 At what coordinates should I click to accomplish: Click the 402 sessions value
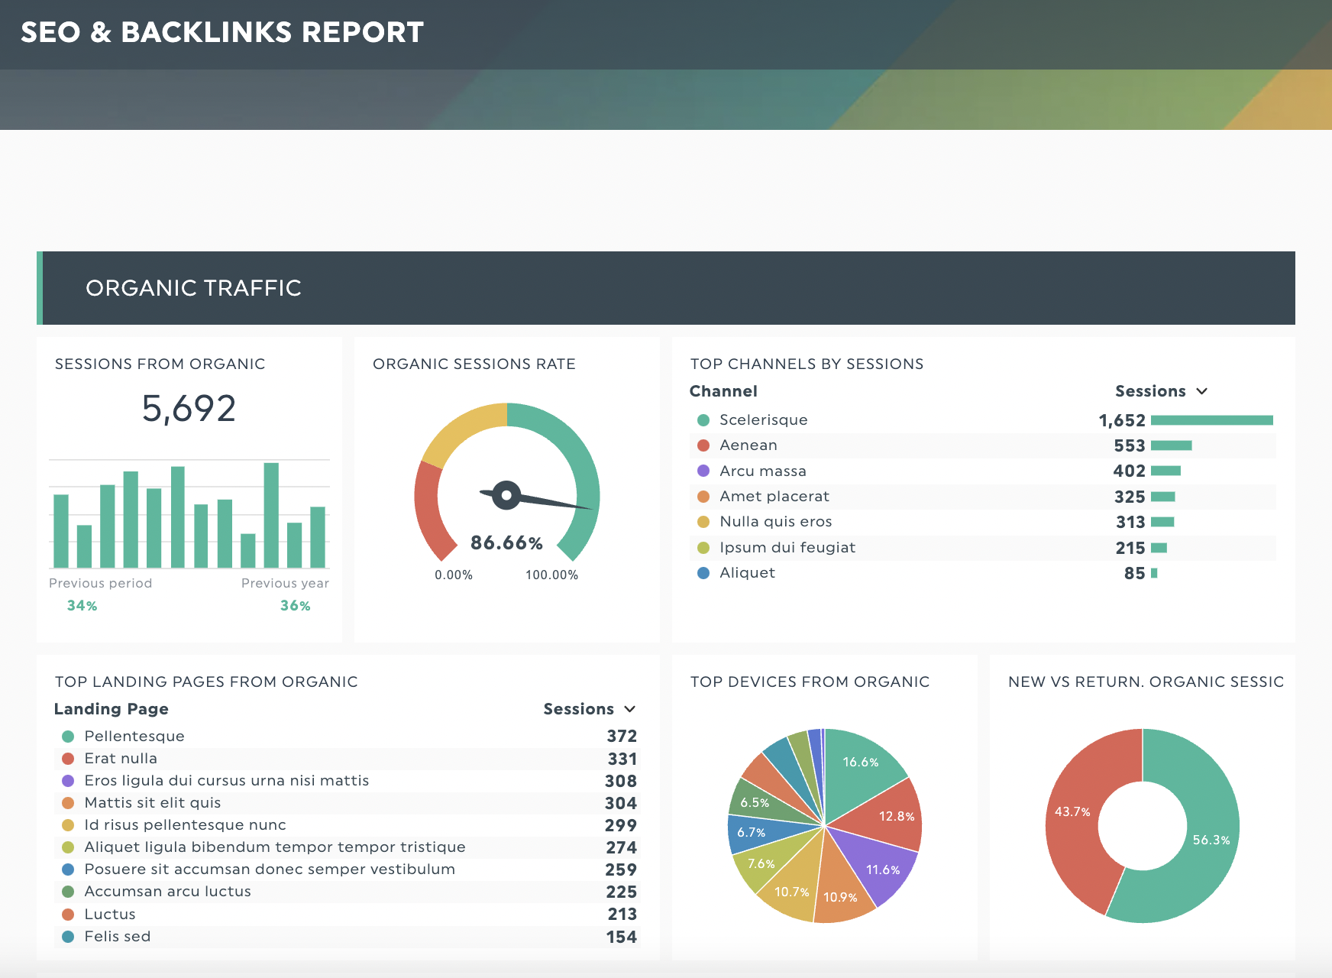coord(1130,471)
